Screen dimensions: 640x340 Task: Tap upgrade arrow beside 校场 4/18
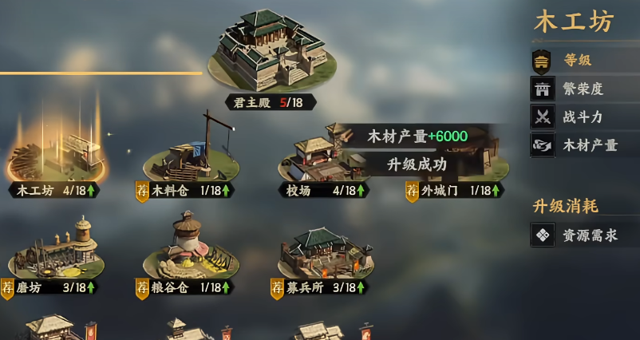(x=361, y=191)
